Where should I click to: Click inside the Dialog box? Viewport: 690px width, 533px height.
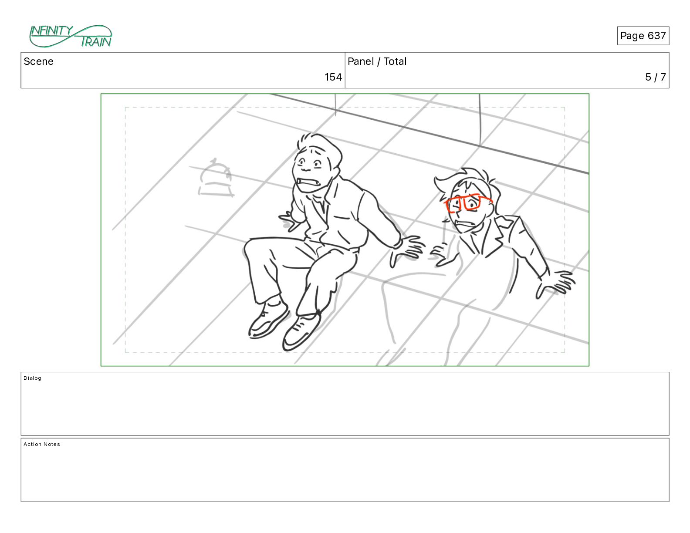pyautogui.click(x=345, y=404)
